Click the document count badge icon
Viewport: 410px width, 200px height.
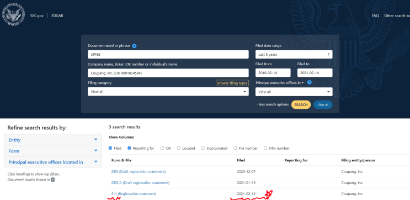click(x=53, y=180)
